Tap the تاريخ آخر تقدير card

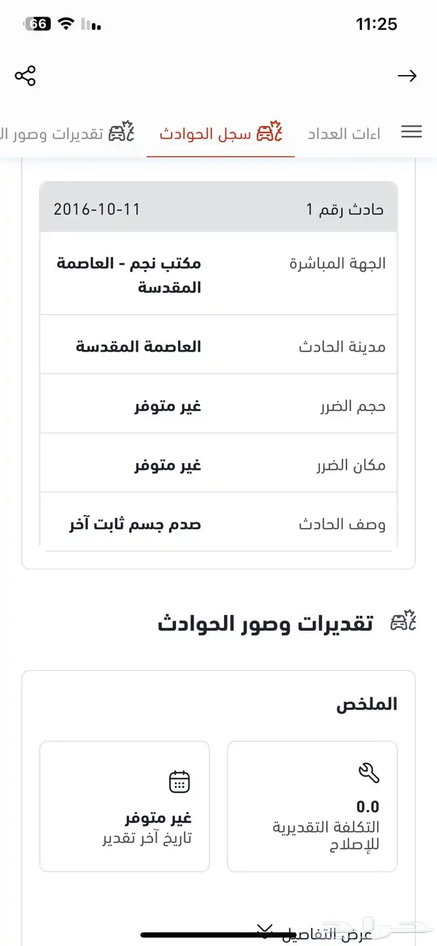(125, 807)
